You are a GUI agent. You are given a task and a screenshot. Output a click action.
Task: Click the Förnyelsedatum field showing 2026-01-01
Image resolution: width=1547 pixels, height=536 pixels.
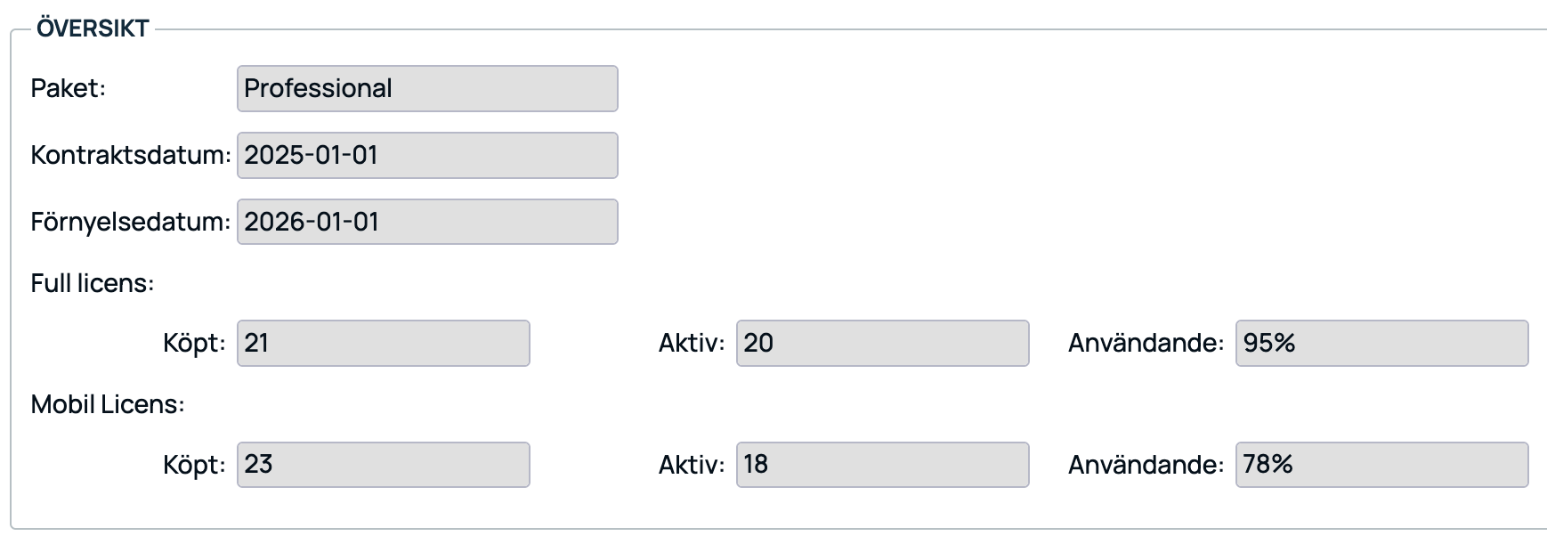coord(427,221)
